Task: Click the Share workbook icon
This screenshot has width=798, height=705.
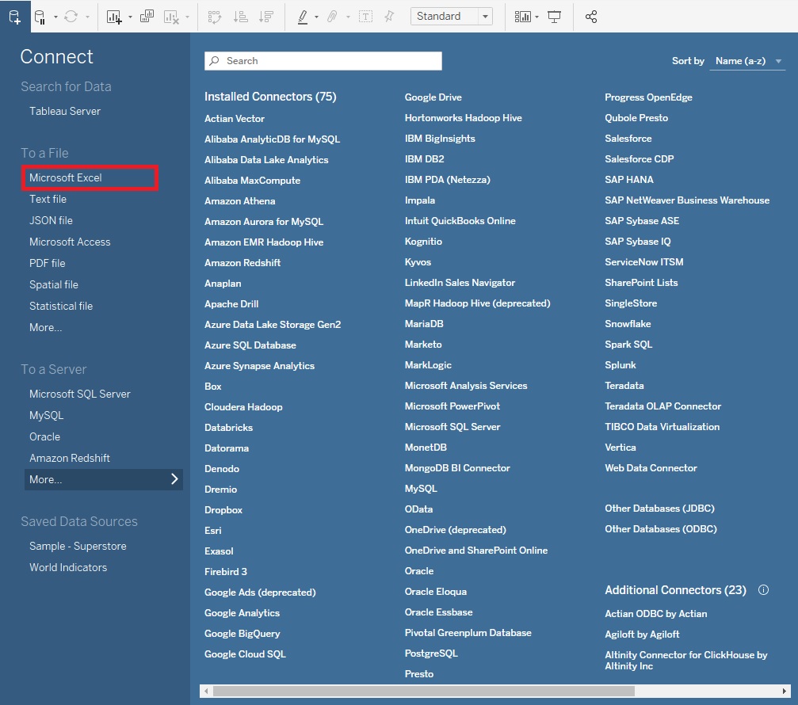Action: (x=591, y=17)
